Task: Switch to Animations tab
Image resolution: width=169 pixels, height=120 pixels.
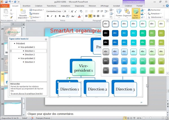Action: tap(65, 6)
